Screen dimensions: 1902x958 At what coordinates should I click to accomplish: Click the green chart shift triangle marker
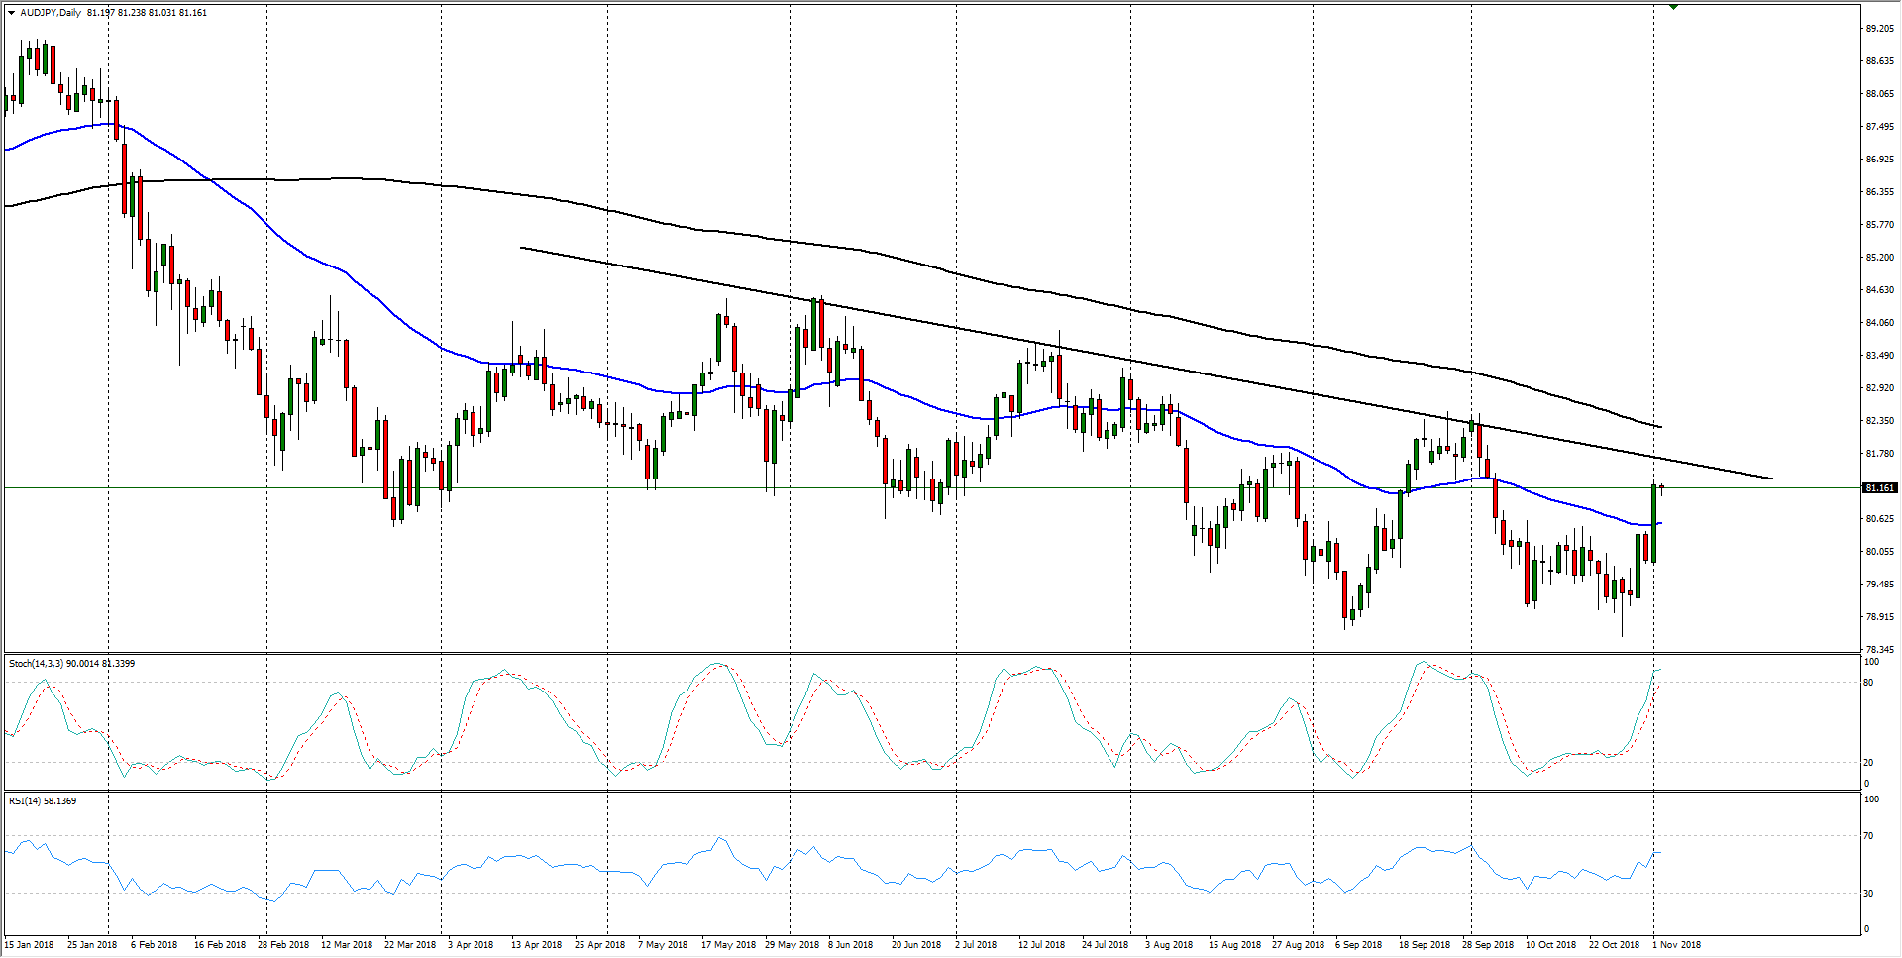pos(1673,7)
